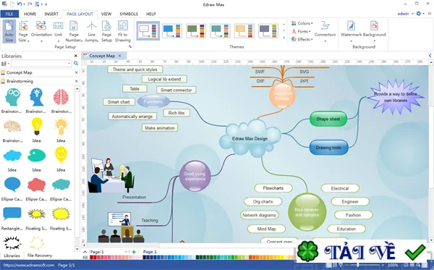434x270 pixels.
Task: Switch to the HOME ribbon tab
Action: 30,14
